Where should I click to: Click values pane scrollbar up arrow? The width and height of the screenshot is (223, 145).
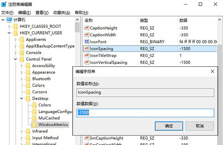click(220, 20)
